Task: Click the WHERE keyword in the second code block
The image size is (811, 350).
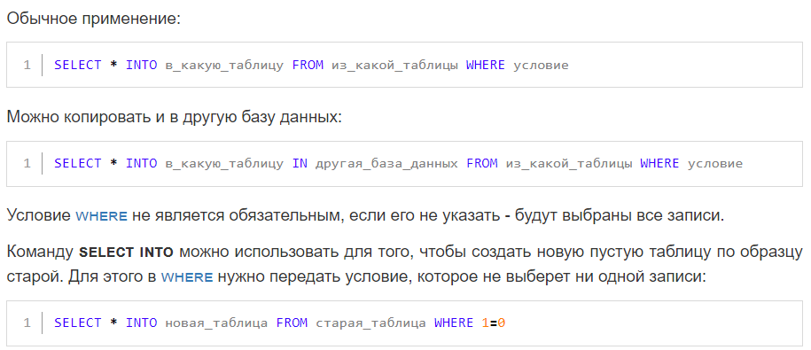Action: [x=659, y=163]
